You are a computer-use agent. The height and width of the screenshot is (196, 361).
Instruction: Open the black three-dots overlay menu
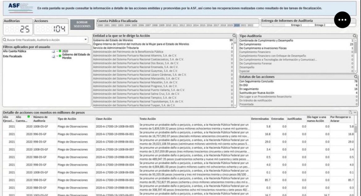[342, 20]
